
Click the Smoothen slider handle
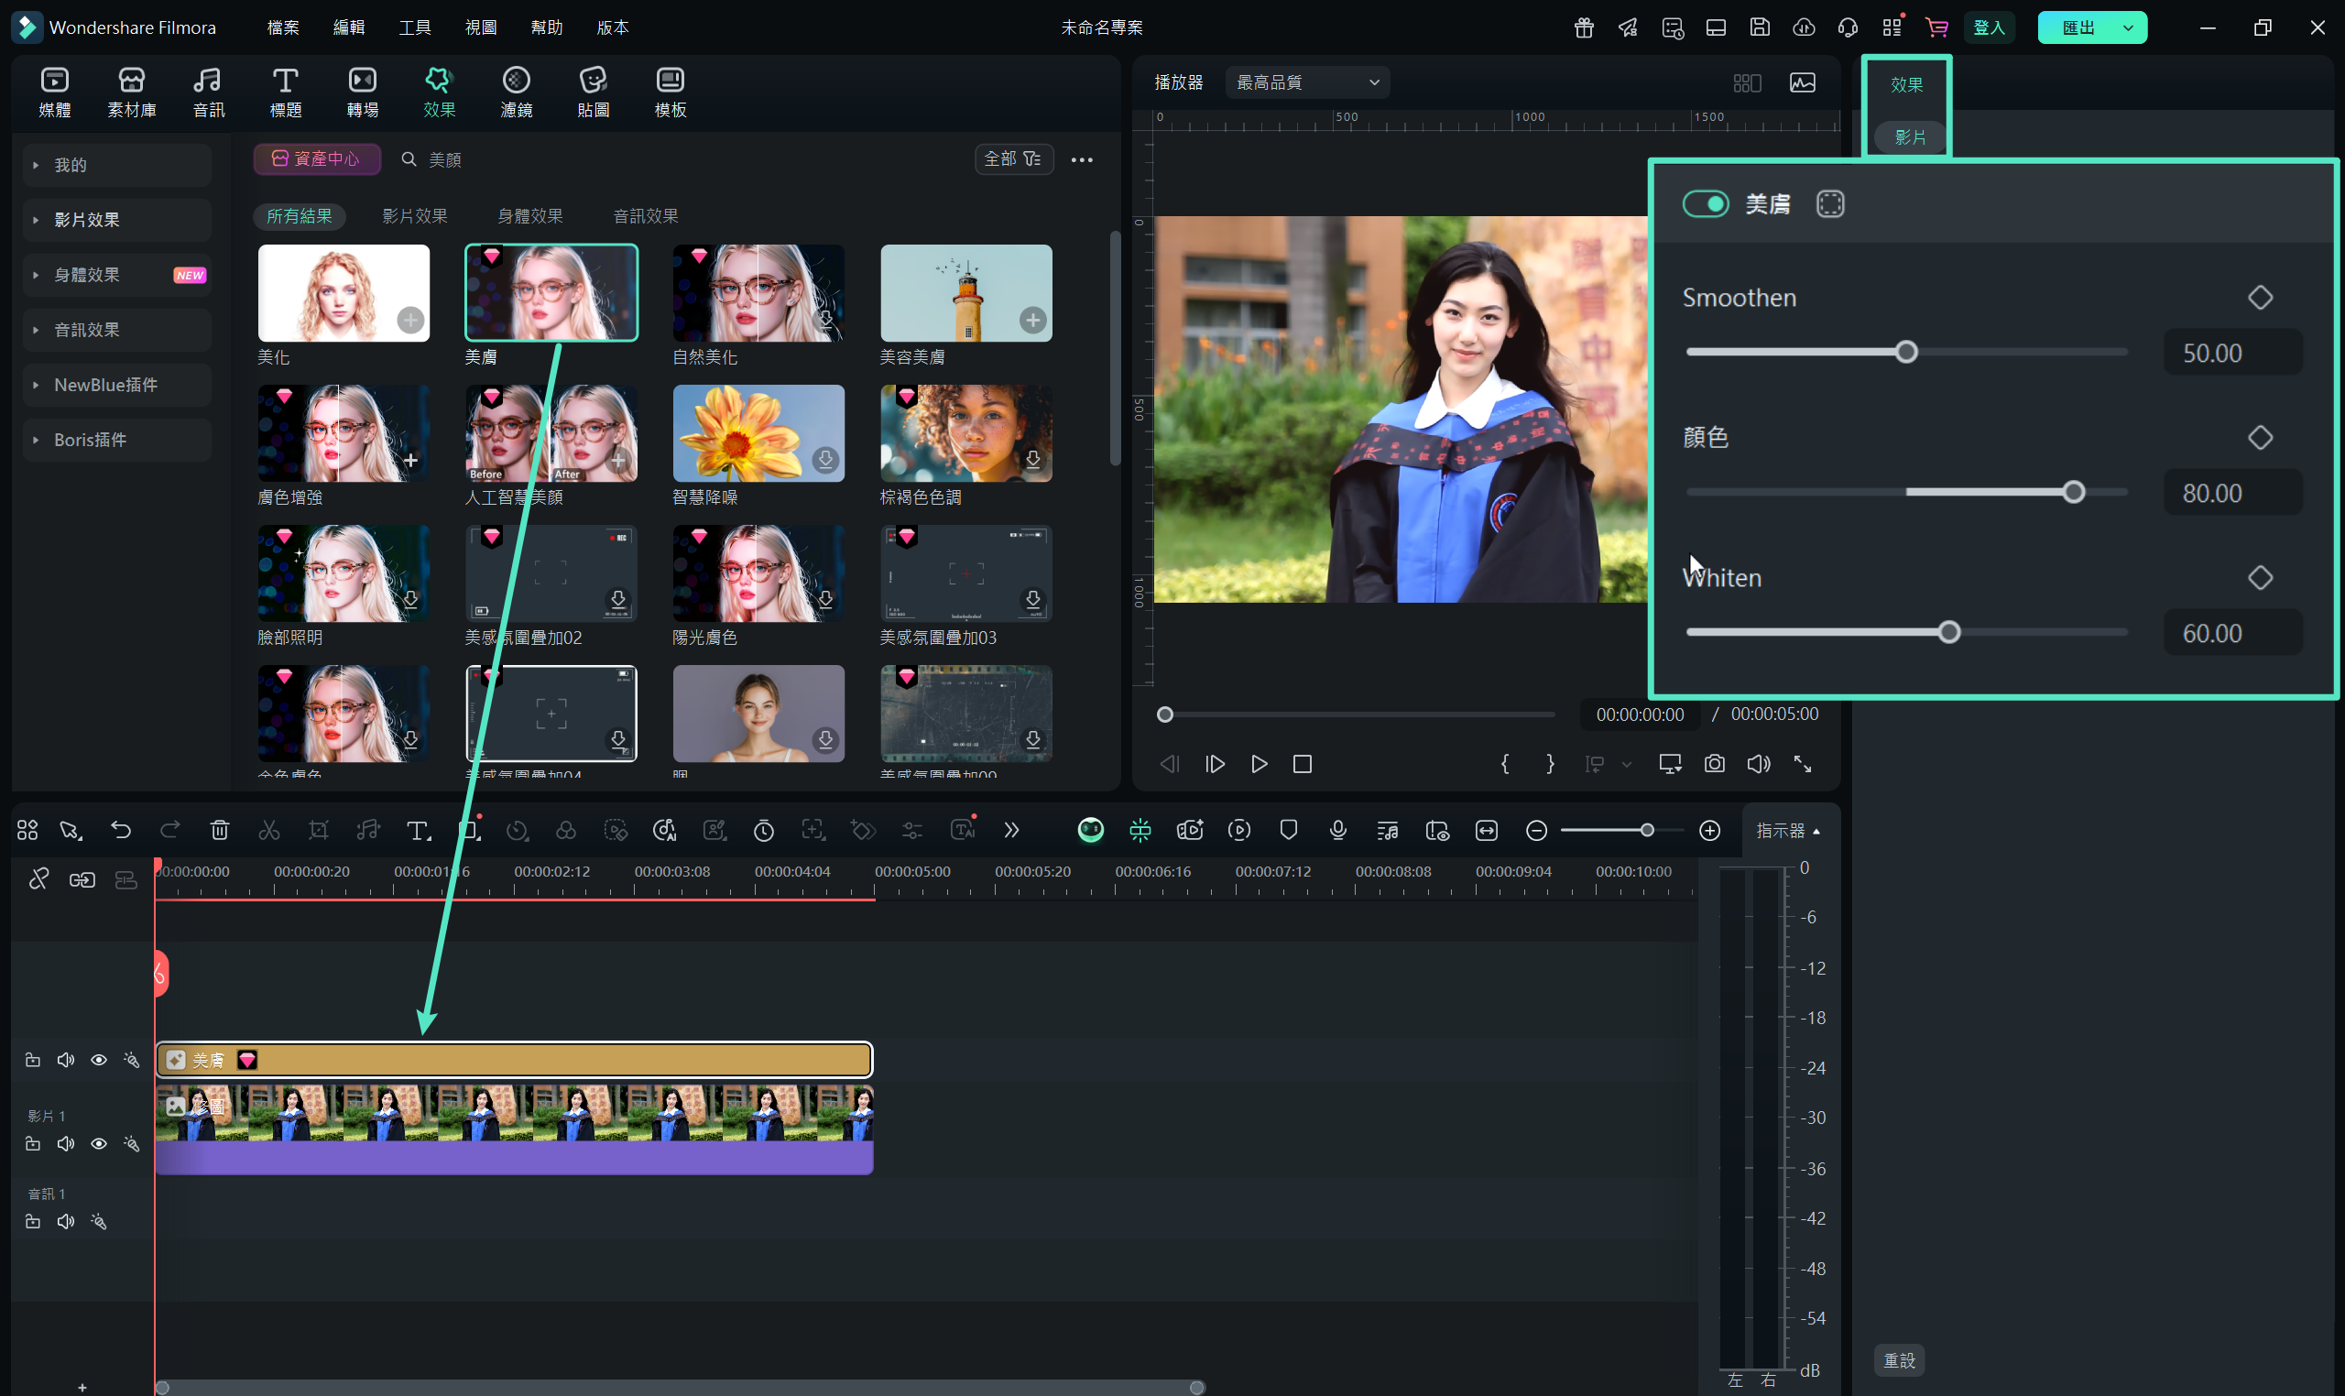tap(1905, 352)
